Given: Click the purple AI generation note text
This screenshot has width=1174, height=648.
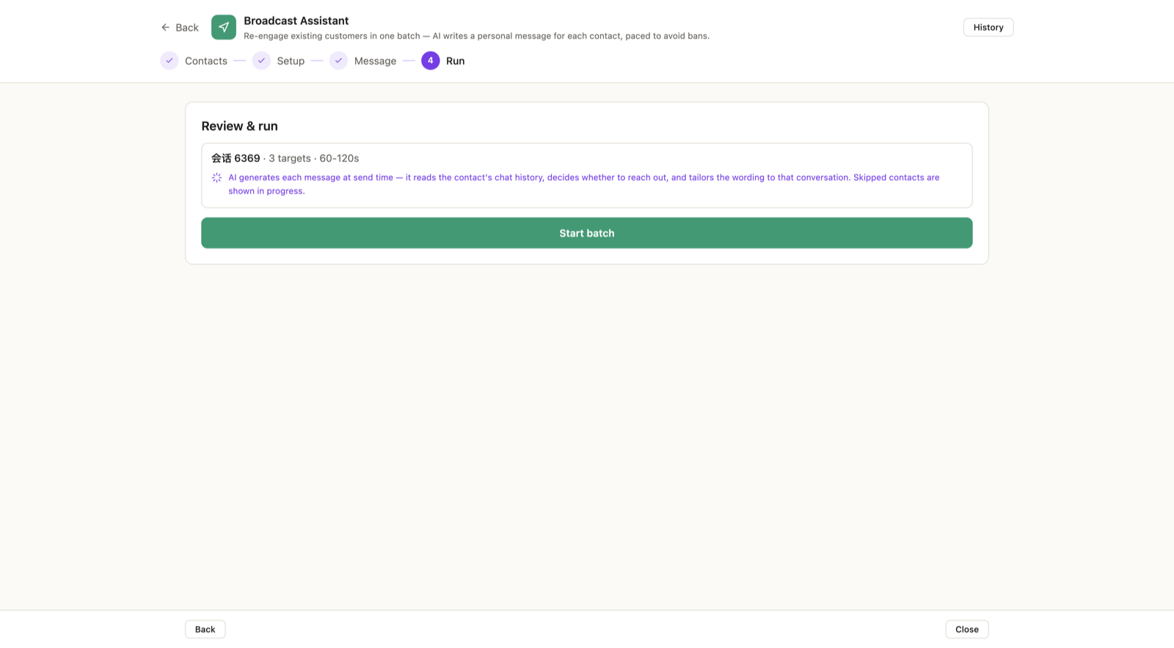Looking at the screenshot, I should pos(583,184).
